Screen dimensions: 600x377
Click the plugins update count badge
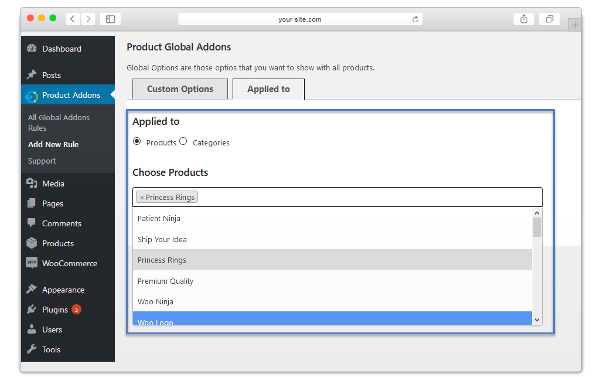[76, 309]
